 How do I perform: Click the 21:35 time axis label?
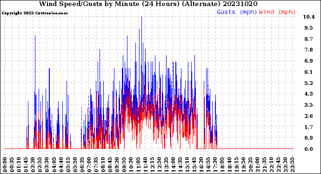click(264, 164)
